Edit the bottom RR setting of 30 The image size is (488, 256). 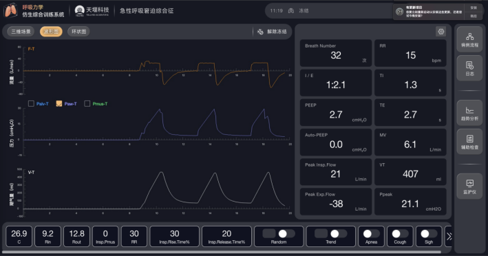point(134,237)
